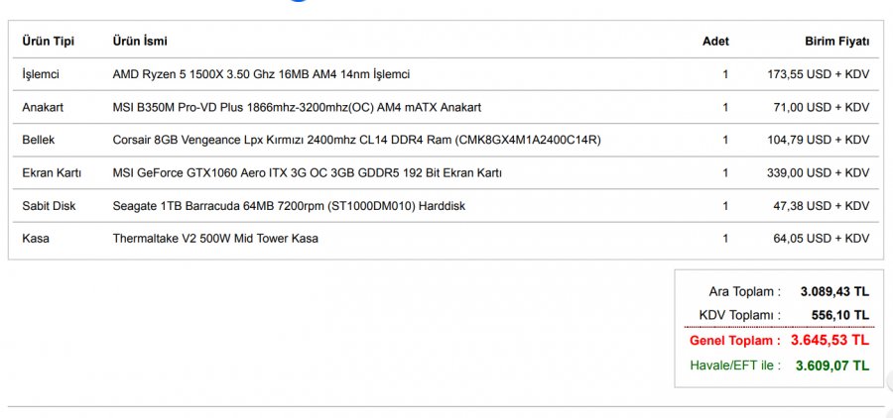
Task: Click the price 47,38 USD + KDV
Action: (822, 206)
